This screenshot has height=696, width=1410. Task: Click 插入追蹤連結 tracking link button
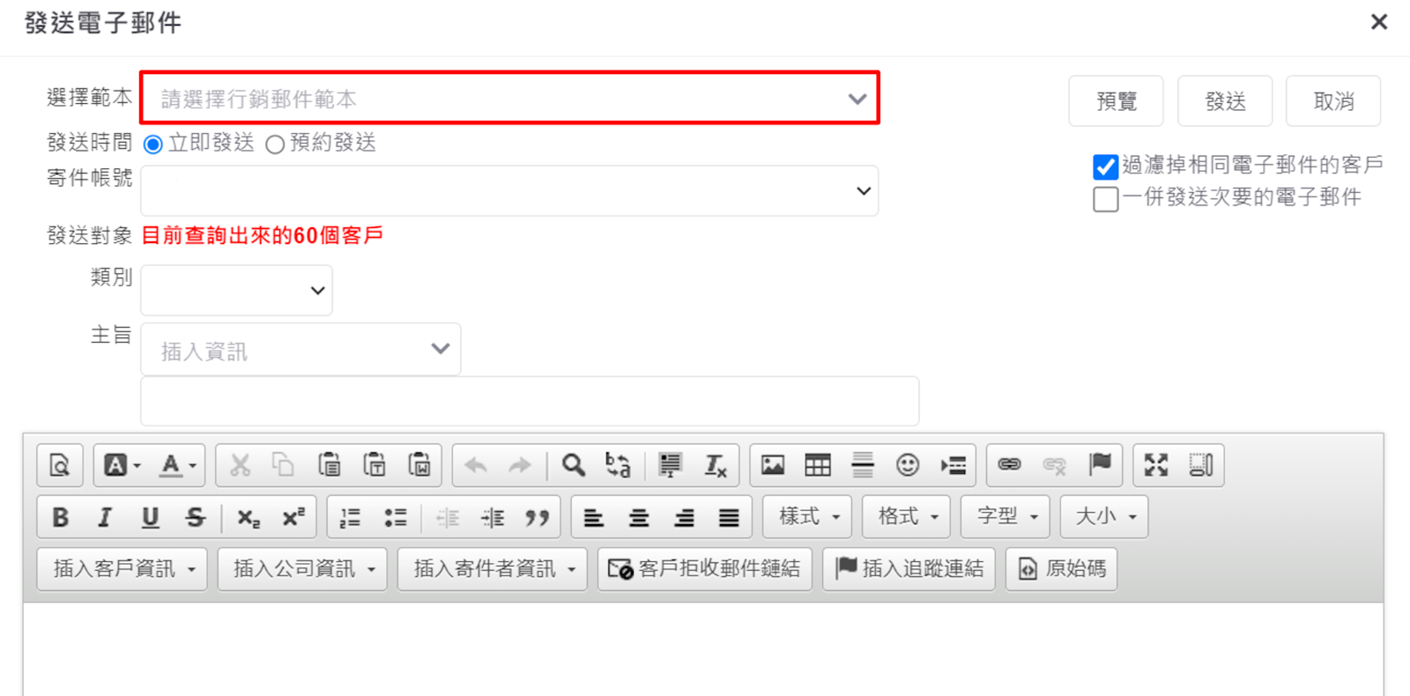coord(909,569)
